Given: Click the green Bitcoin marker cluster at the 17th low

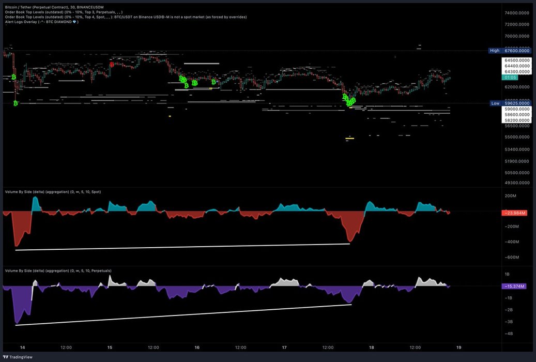Looking at the screenshot, I should [x=350, y=101].
